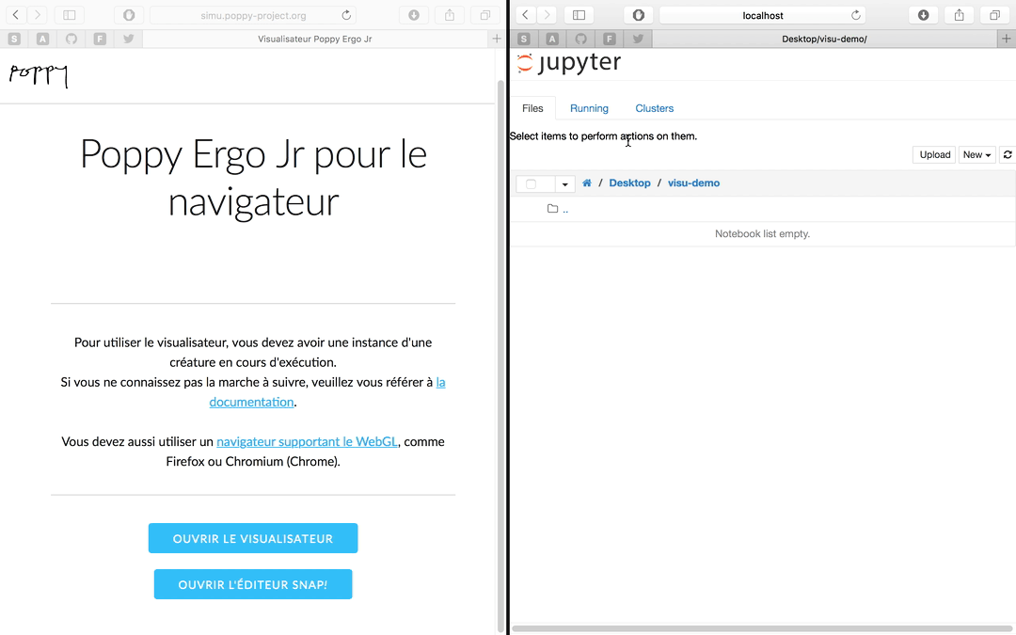Go forward in the localhost Safari window
Viewport: 1016px width, 635px height.
(548, 15)
